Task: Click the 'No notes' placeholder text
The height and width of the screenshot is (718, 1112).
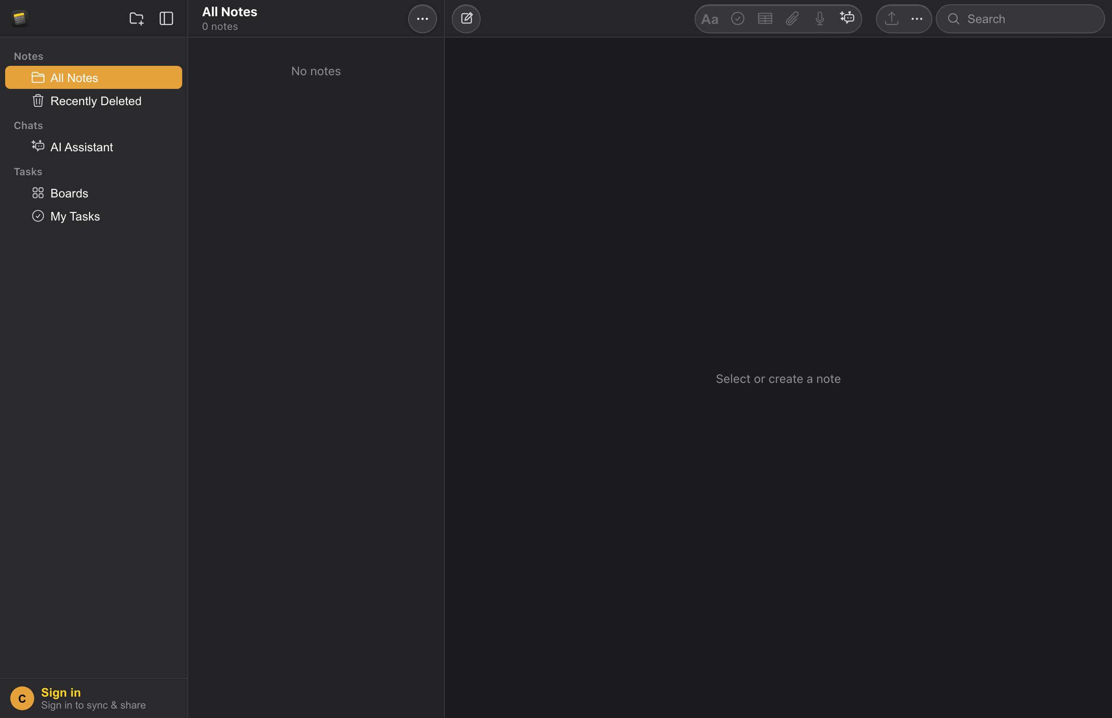Action: (316, 71)
